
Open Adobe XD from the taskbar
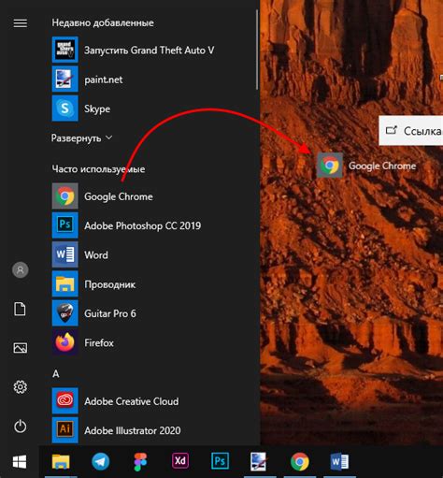180,461
